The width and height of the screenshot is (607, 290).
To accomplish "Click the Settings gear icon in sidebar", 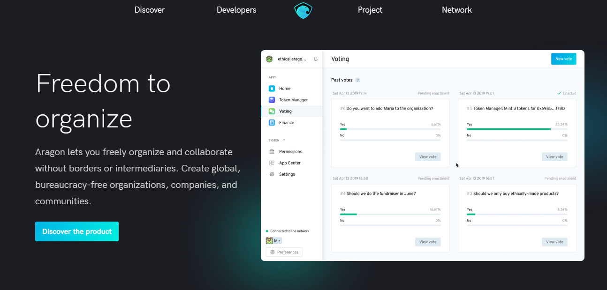I will click(272, 174).
